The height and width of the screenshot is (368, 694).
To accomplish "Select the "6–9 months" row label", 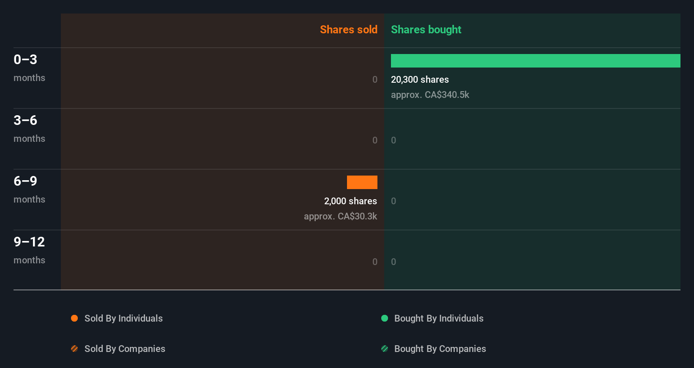I will [x=29, y=189].
